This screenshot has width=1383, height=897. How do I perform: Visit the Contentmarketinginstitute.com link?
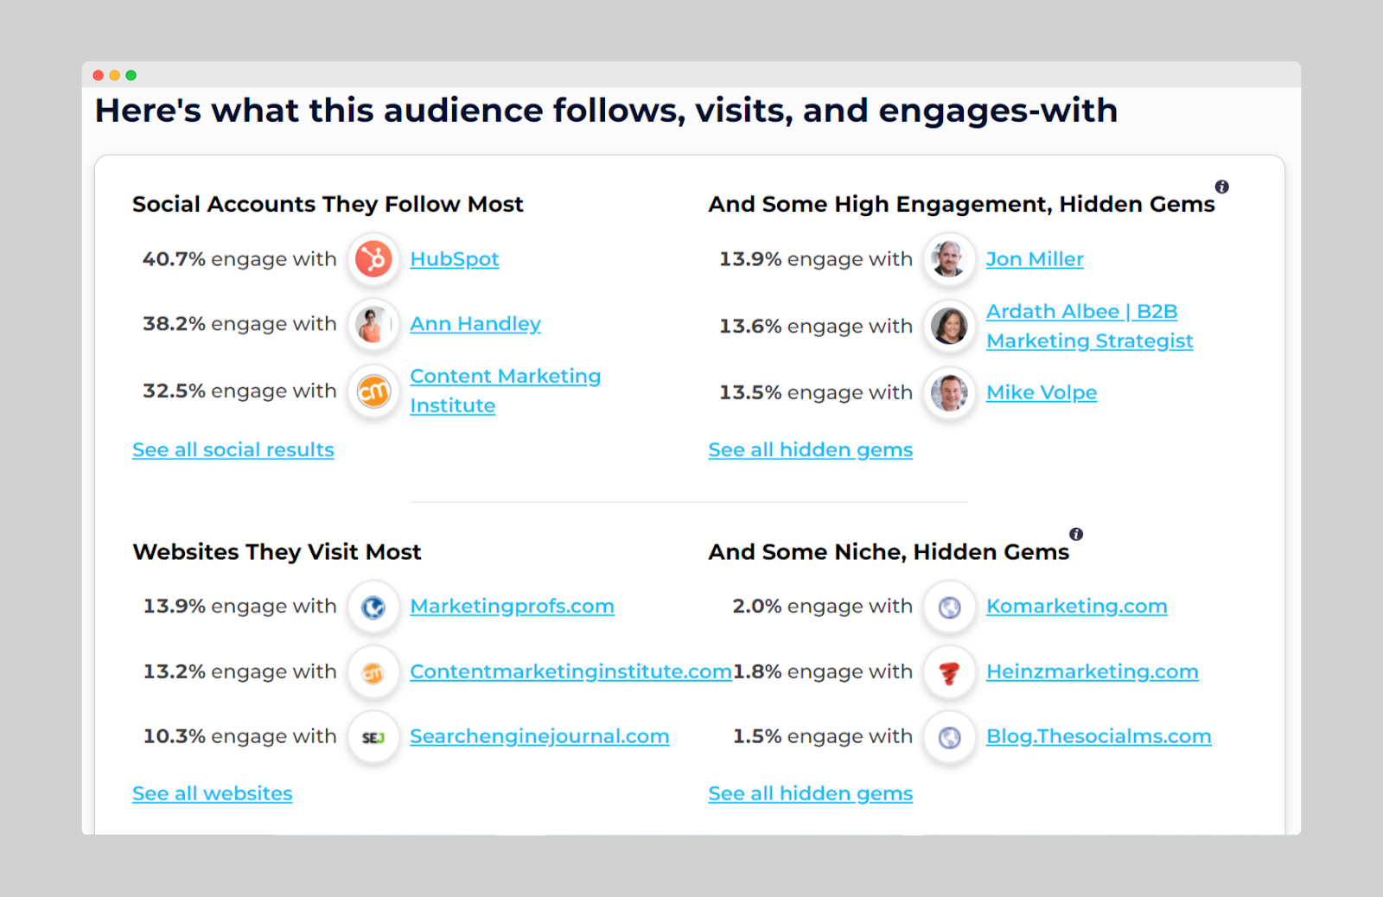pyautogui.click(x=570, y=671)
